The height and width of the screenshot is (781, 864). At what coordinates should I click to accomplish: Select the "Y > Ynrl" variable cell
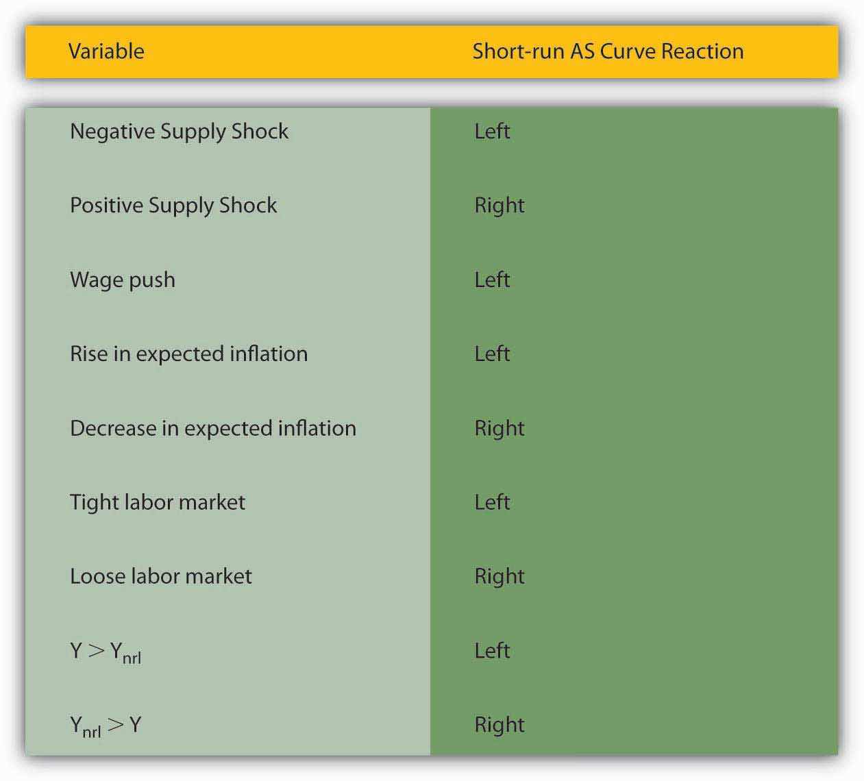click(106, 652)
